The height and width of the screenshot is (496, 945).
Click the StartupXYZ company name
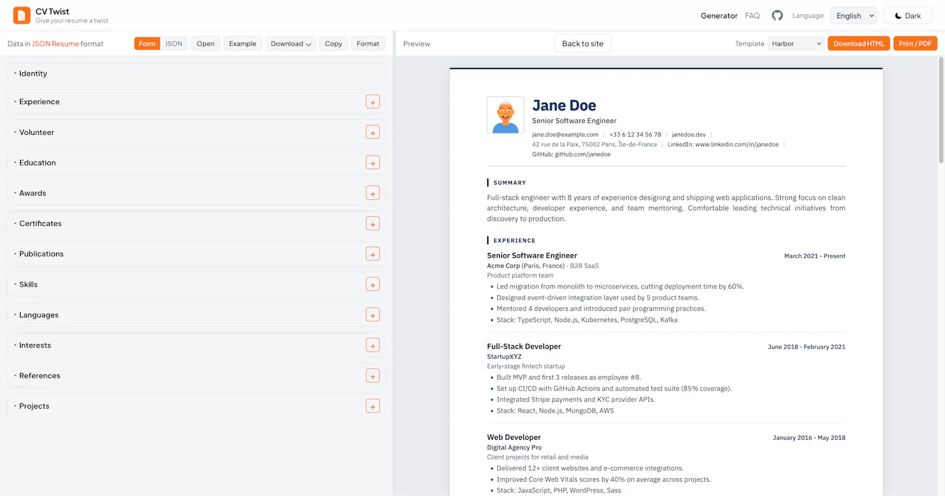(504, 356)
